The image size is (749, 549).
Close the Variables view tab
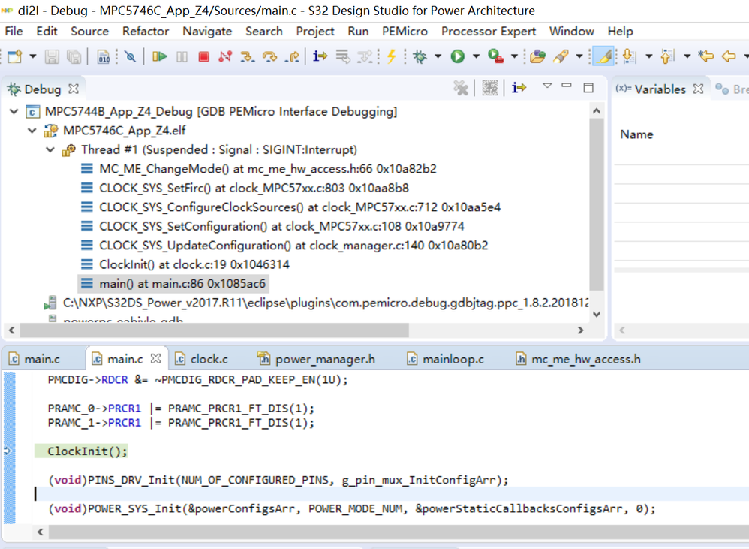click(699, 89)
